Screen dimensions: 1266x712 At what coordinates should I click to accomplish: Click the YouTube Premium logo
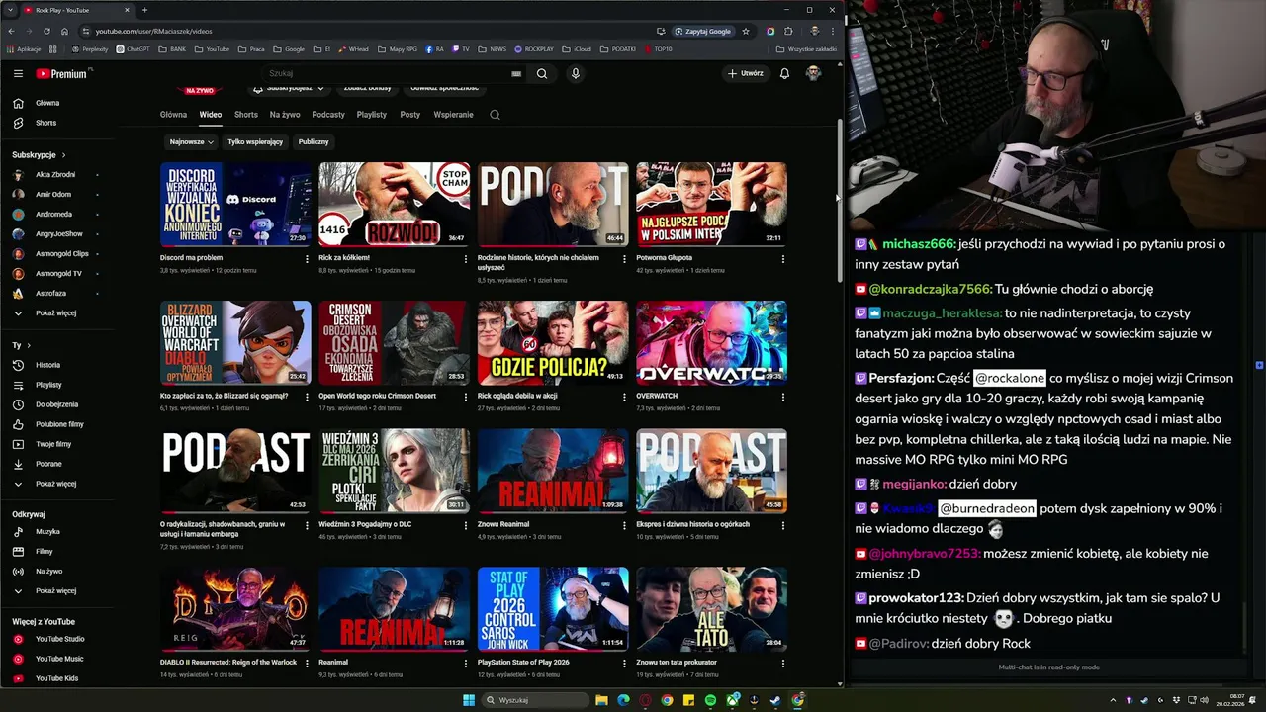(x=63, y=73)
